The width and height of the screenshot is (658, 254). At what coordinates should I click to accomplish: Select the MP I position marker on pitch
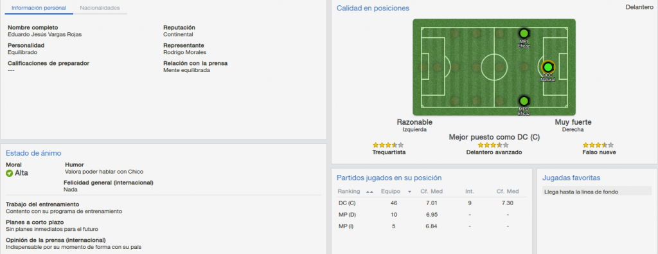pyautogui.click(x=523, y=33)
